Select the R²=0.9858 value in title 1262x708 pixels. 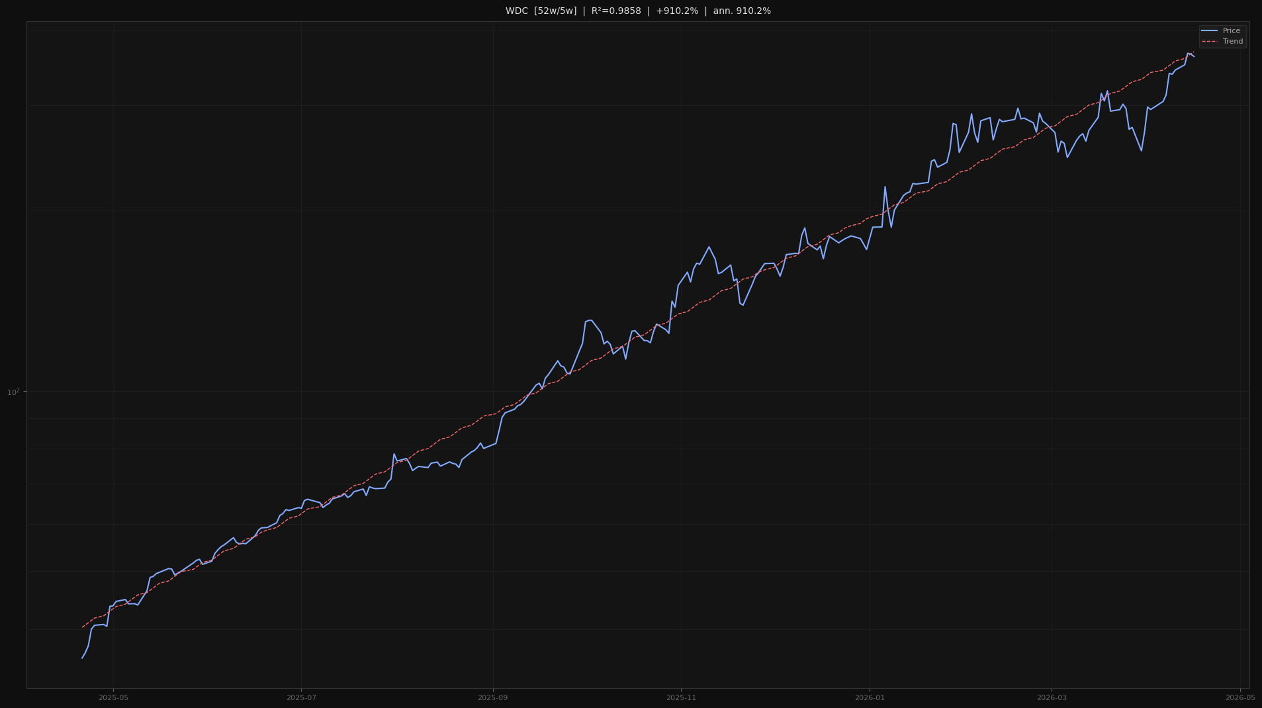point(615,11)
